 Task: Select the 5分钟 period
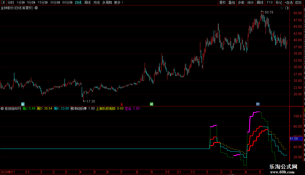tap(31, 2)
